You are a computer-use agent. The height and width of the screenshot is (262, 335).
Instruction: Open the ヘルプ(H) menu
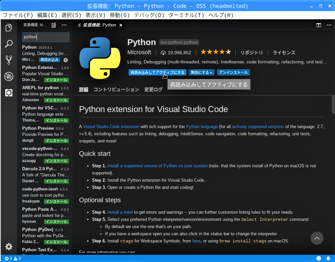pyautogui.click(x=221, y=15)
